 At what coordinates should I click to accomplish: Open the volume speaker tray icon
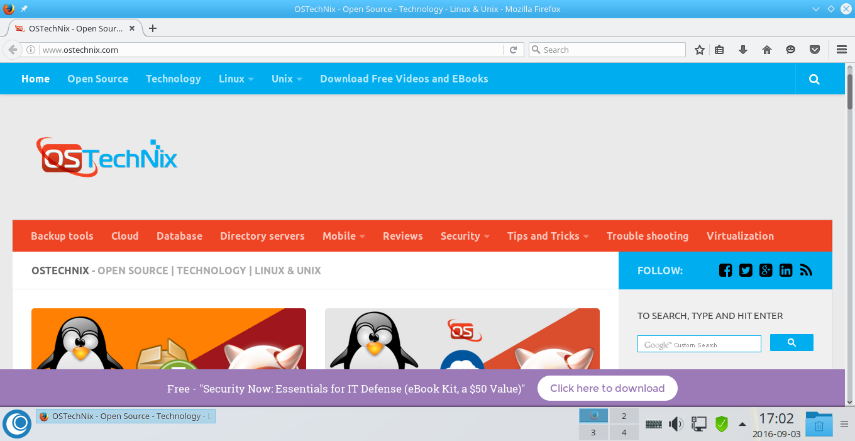(x=676, y=424)
